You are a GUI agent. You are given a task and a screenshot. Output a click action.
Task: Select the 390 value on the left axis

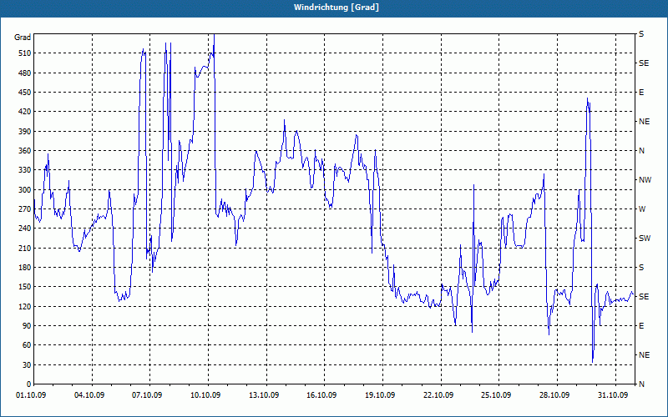[x=25, y=132]
